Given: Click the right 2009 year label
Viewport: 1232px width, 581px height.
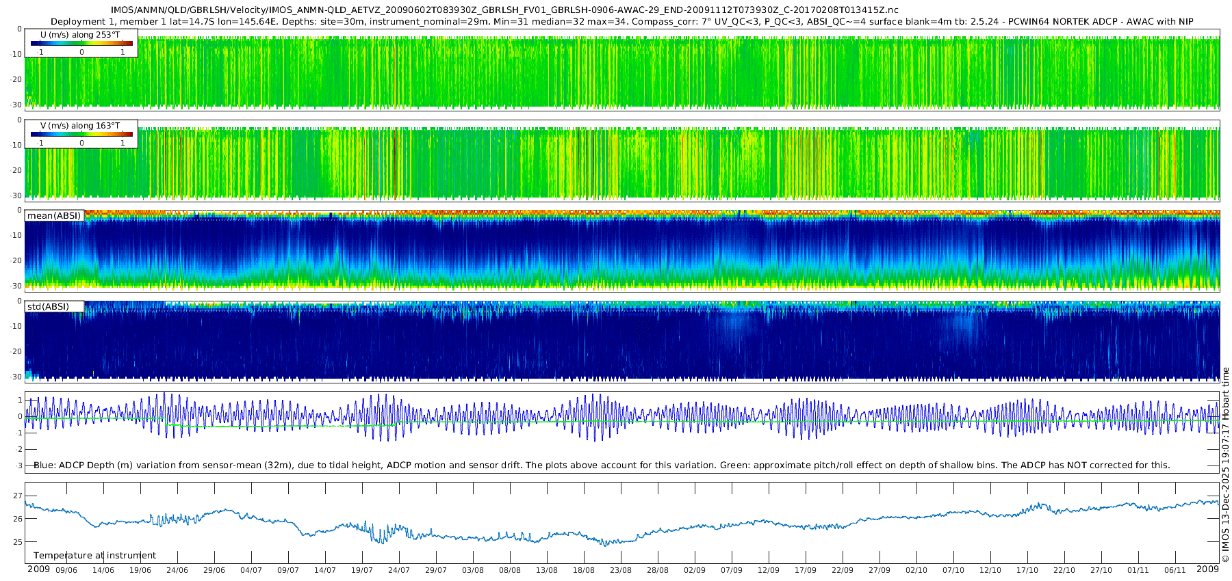Looking at the screenshot, I should (1207, 569).
